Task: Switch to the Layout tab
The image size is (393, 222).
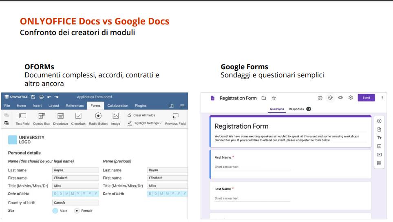Action: (54, 106)
